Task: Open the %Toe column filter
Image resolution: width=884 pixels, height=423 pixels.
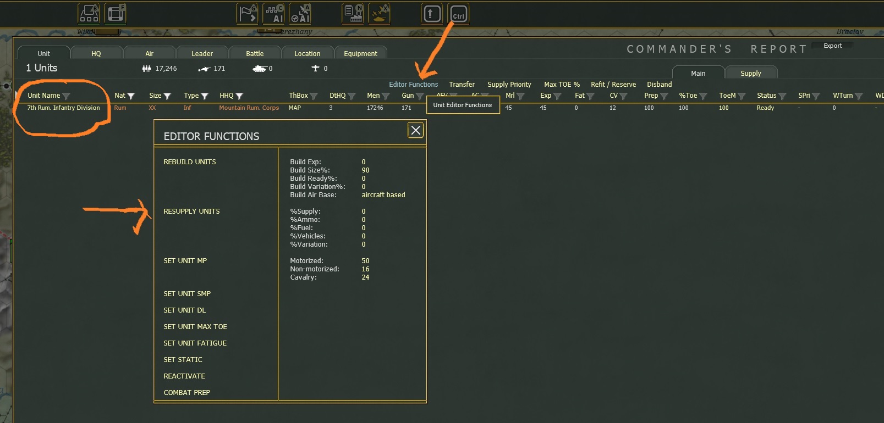Action: pos(702,96)
